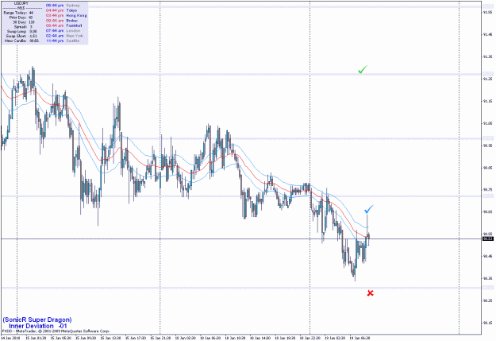Viewport: 496px width, 341px height.
Task: Click the 18 Jan 06:30 label on the time axis
Action: pyautogui.click(x=210, y=338)
